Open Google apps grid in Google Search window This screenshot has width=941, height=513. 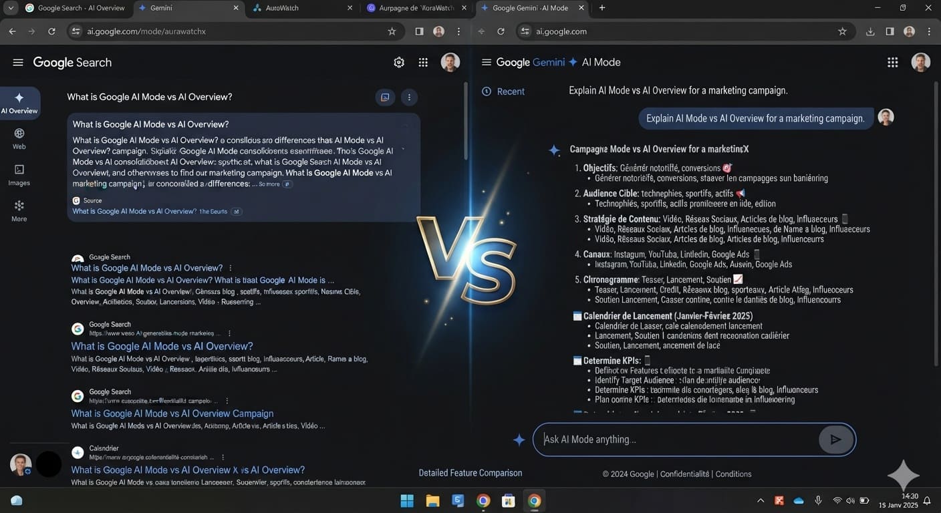tap(423, 62)
